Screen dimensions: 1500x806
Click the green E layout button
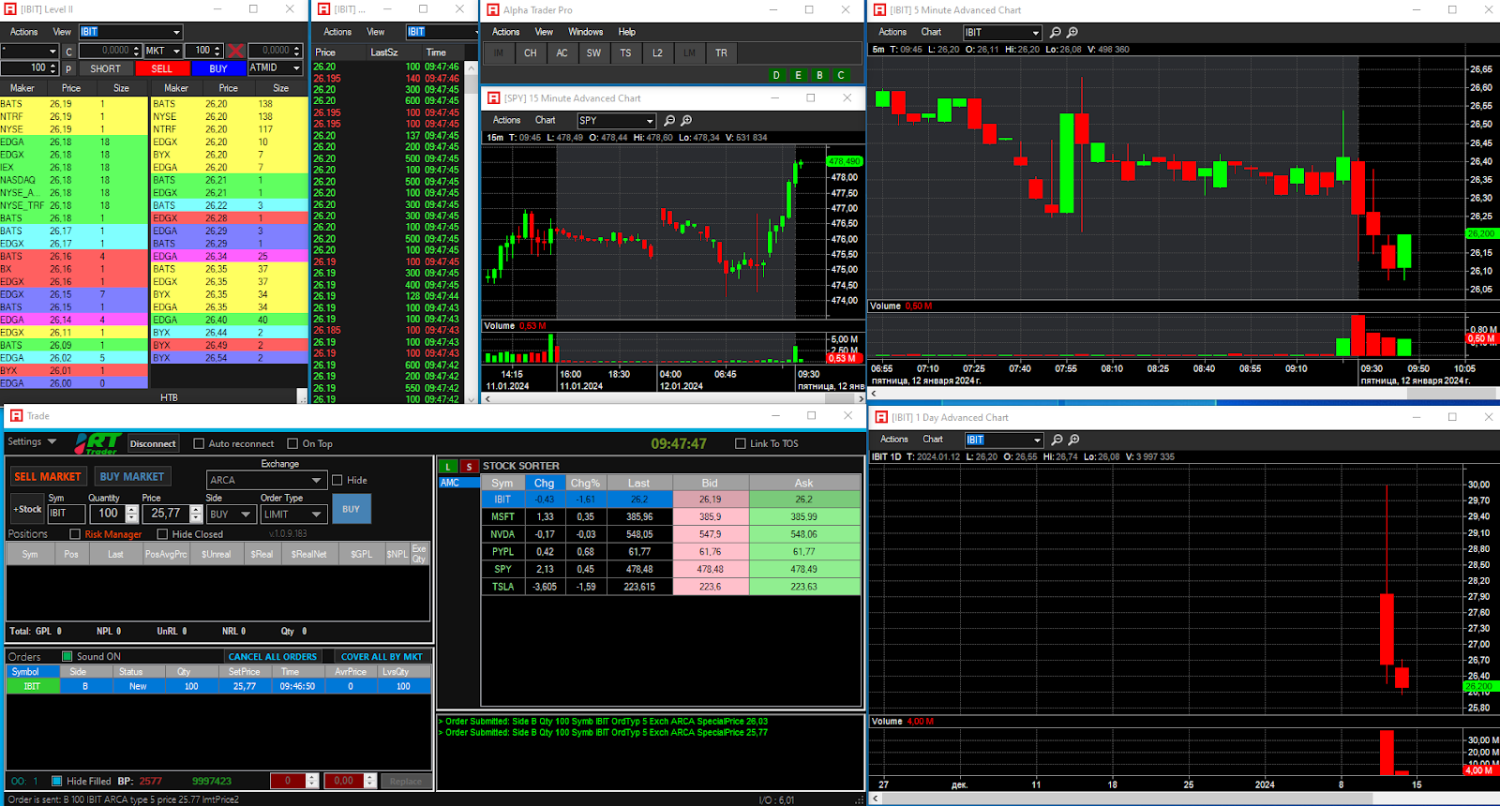tap(798, 76)
